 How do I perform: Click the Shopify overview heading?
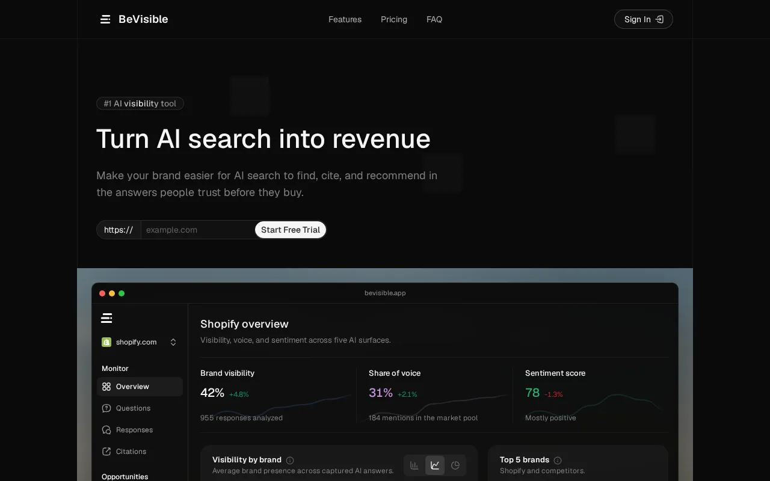point(244,324)
